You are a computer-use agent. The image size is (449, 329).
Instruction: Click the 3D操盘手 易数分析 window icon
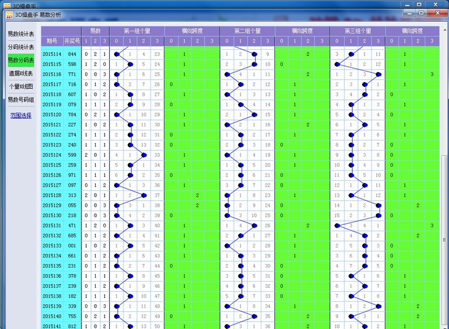click(x=9, y=14)
